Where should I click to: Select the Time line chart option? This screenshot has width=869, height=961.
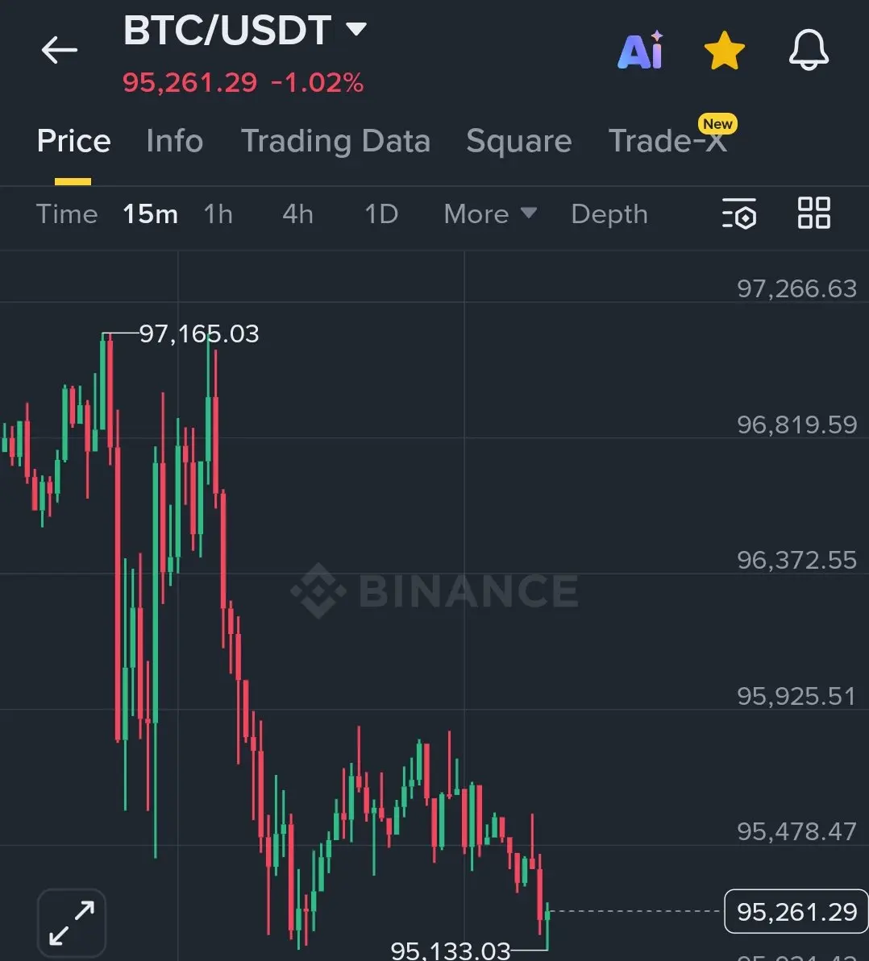click(67, 214)
